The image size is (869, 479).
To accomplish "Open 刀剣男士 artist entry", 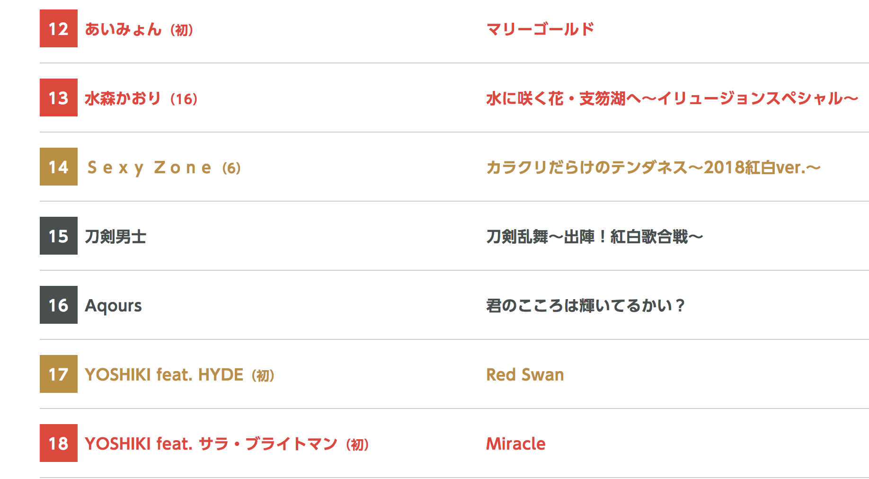I will click(115, 237).
